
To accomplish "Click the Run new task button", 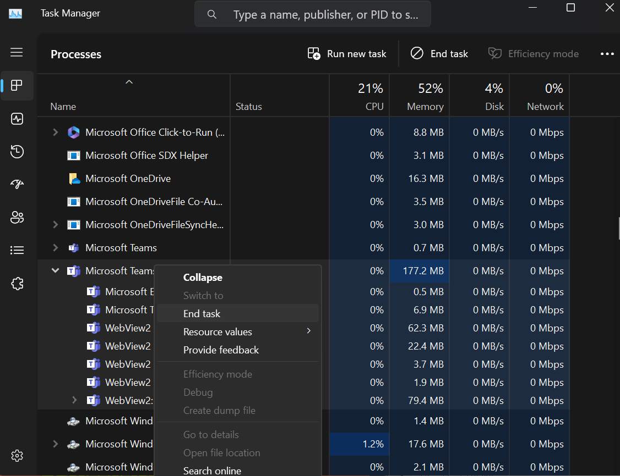I will [347, 54].
